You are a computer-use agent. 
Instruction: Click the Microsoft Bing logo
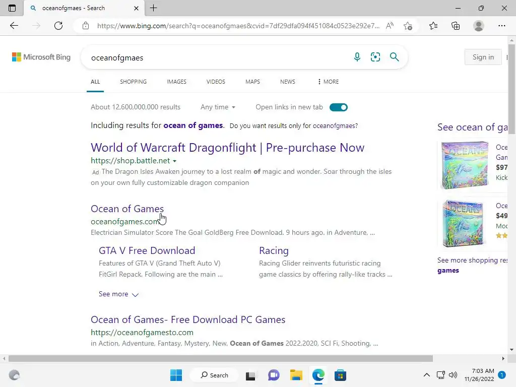coord(41,57)
